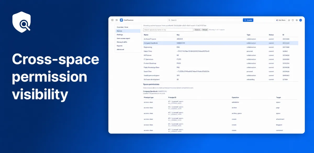Select the Engineering space row
The width and height of the screenshot is (314, 153).
(221, 47)
